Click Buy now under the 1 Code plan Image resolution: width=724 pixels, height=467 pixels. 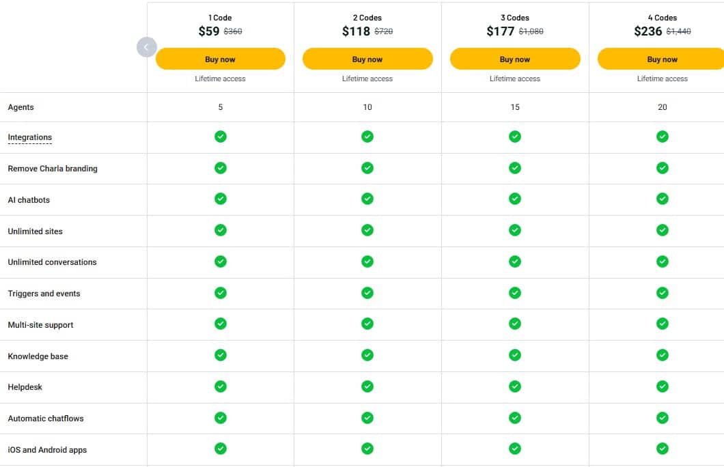click(x=220, y=59)
